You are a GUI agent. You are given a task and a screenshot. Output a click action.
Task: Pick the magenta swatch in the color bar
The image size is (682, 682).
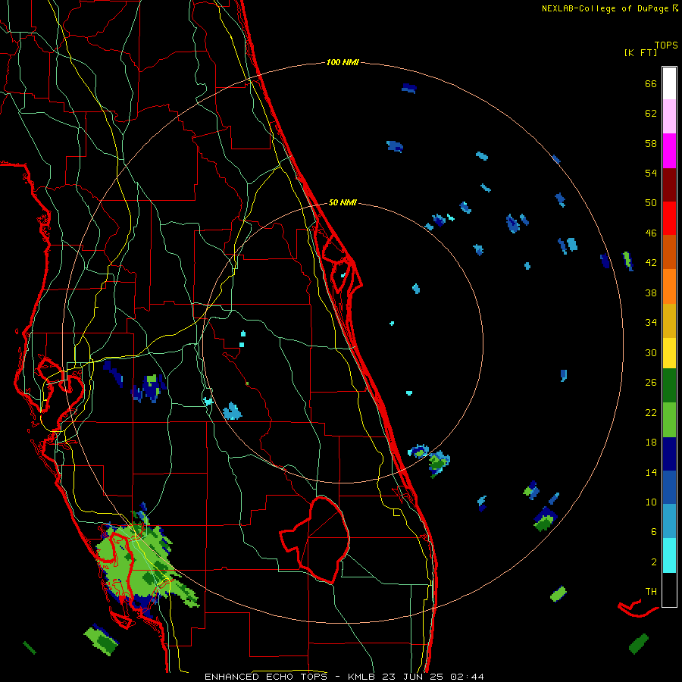coord(669,151)
